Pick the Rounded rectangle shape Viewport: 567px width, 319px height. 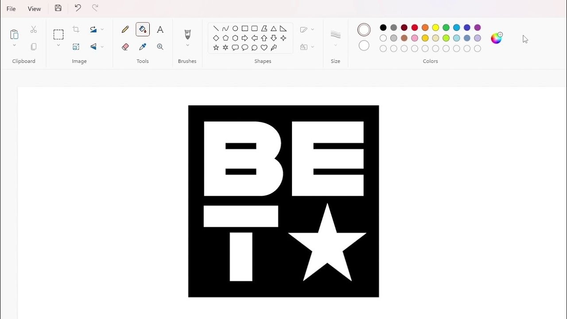(x=254, y=28)
